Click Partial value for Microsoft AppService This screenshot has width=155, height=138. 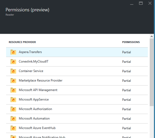(126, 100)
